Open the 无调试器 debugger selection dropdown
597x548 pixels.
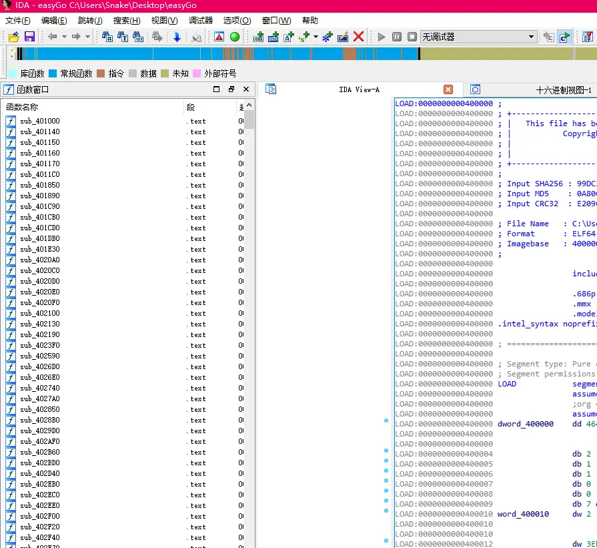point(479,37)
